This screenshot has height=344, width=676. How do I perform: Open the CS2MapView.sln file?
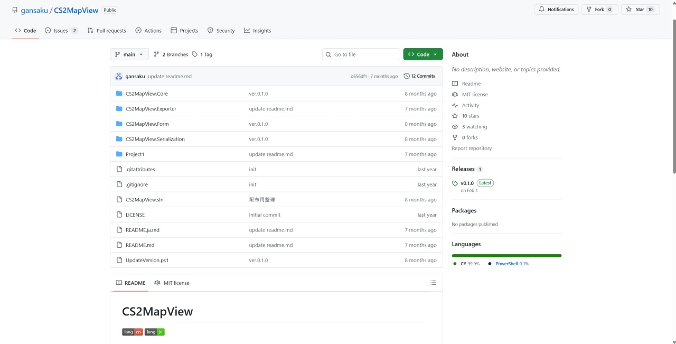click(x=145, y=200)
